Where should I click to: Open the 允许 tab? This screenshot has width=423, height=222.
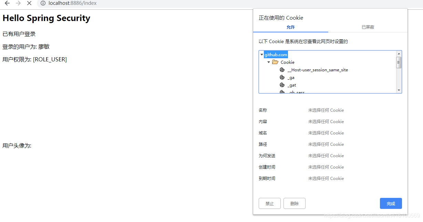pos(290,27)
